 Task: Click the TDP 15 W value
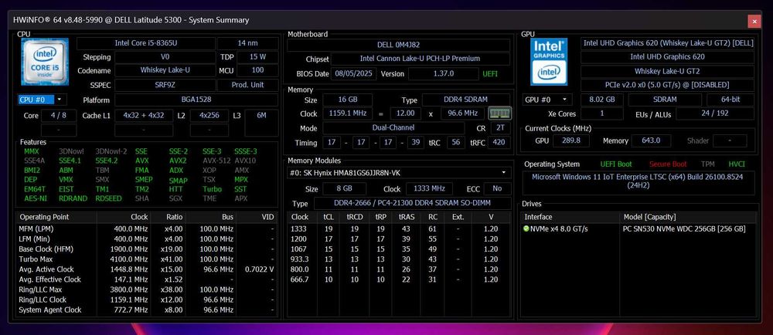pyautogui.click(x=257, y=57)
